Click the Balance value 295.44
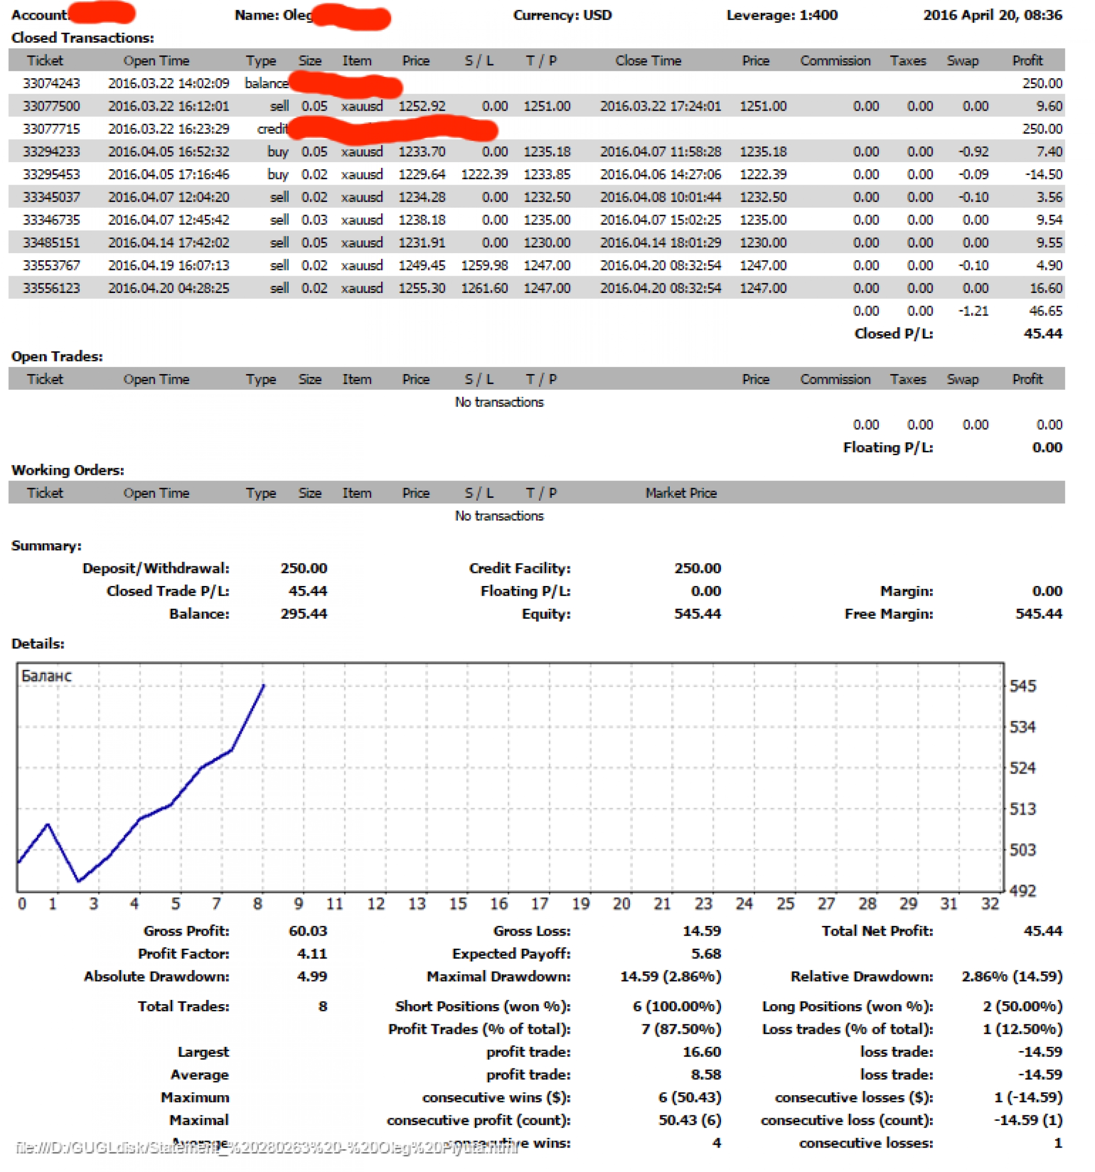The width and height of the screenshot is (1095, 1172). [x=303, y=614]
